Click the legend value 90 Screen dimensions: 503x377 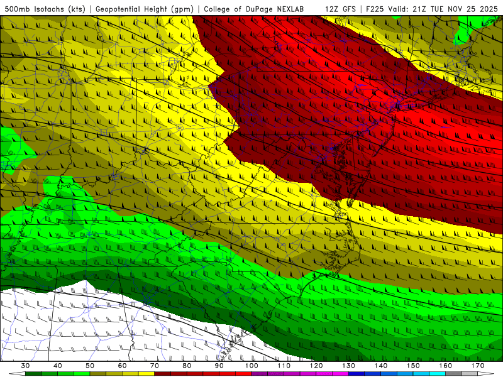[219, 366]
